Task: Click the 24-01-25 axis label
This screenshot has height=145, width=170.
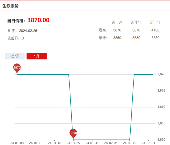Action: [x=73, y=143]
